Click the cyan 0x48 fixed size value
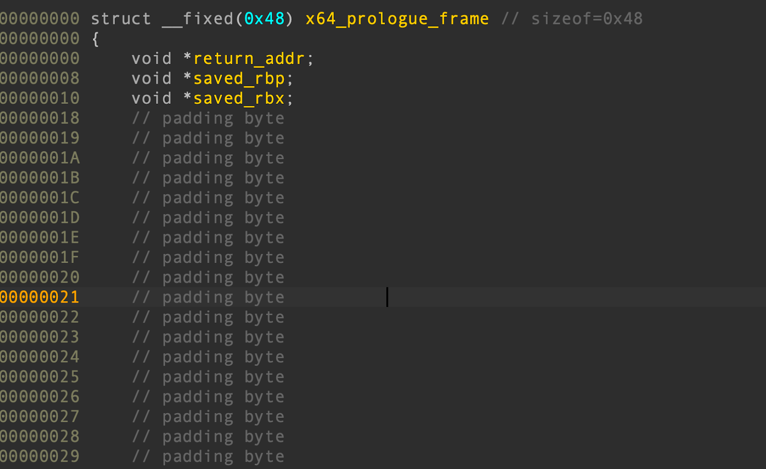The image size is (766, 469). (x=264, y=19)
